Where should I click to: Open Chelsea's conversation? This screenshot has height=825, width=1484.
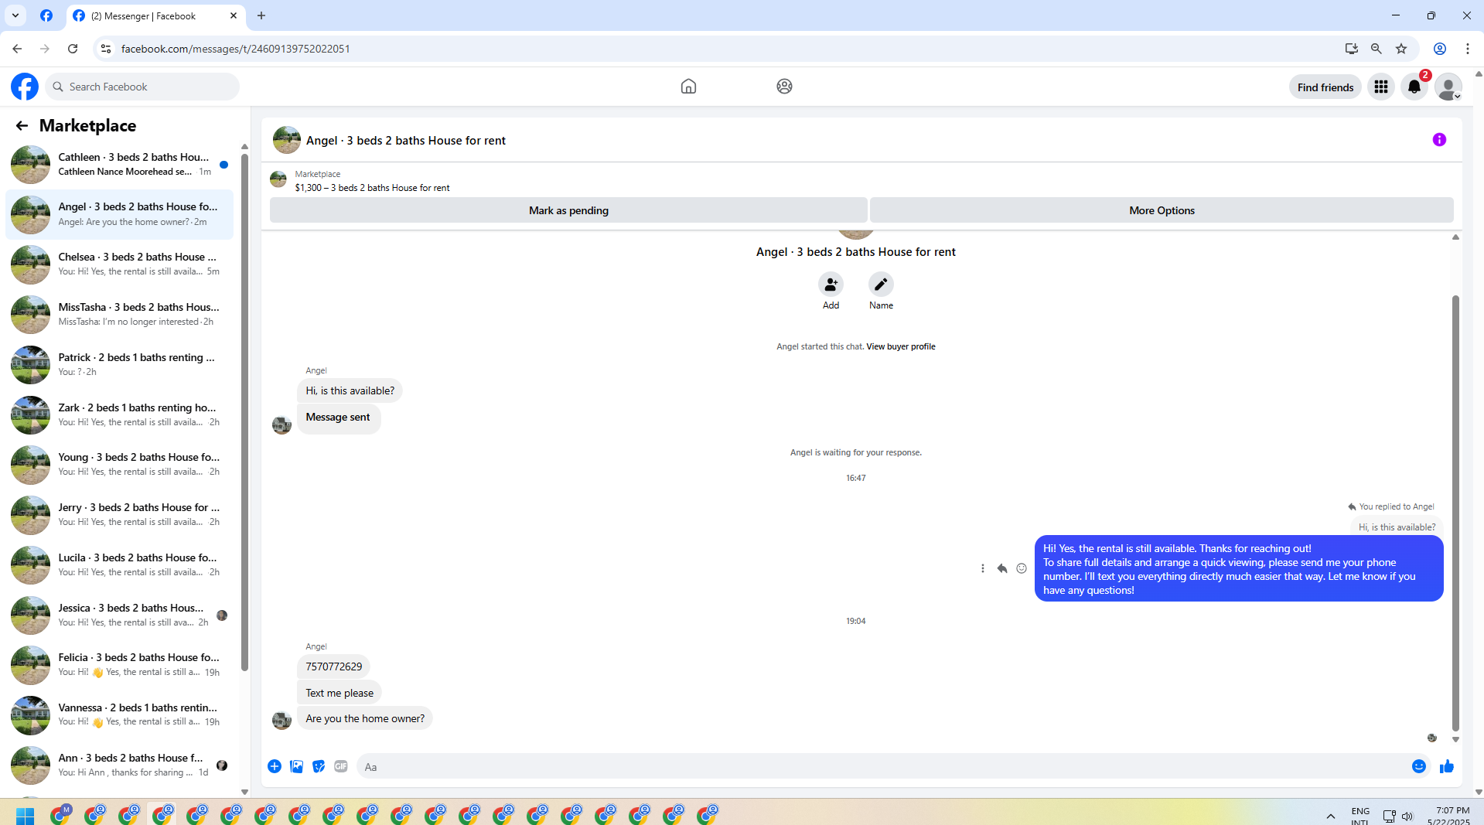pos(121,264)
